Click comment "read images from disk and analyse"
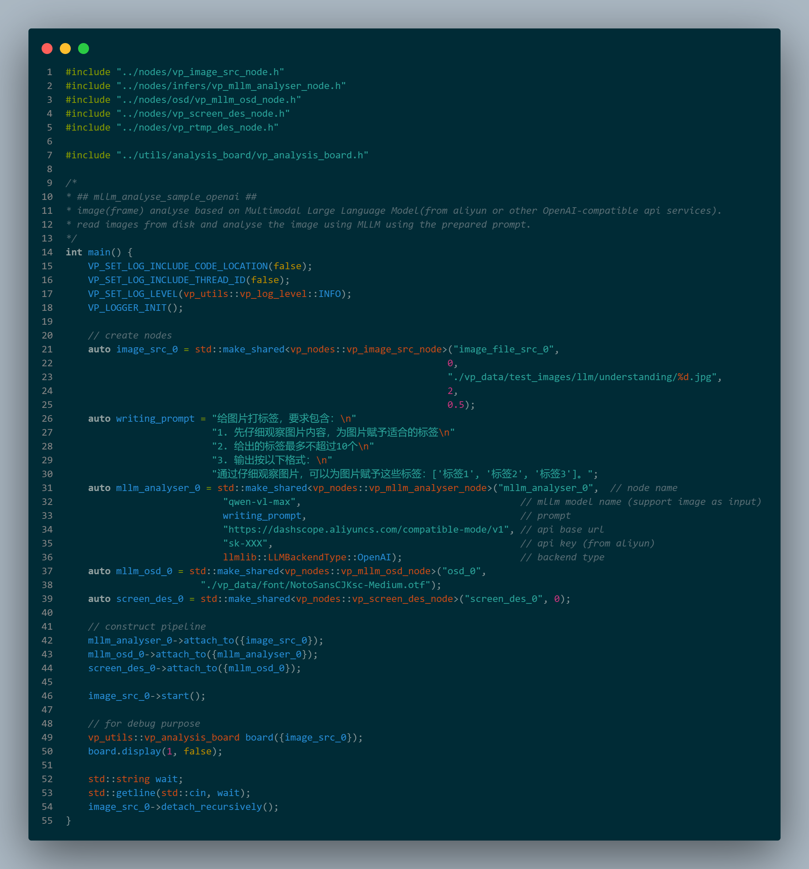 tap(303, 225)
